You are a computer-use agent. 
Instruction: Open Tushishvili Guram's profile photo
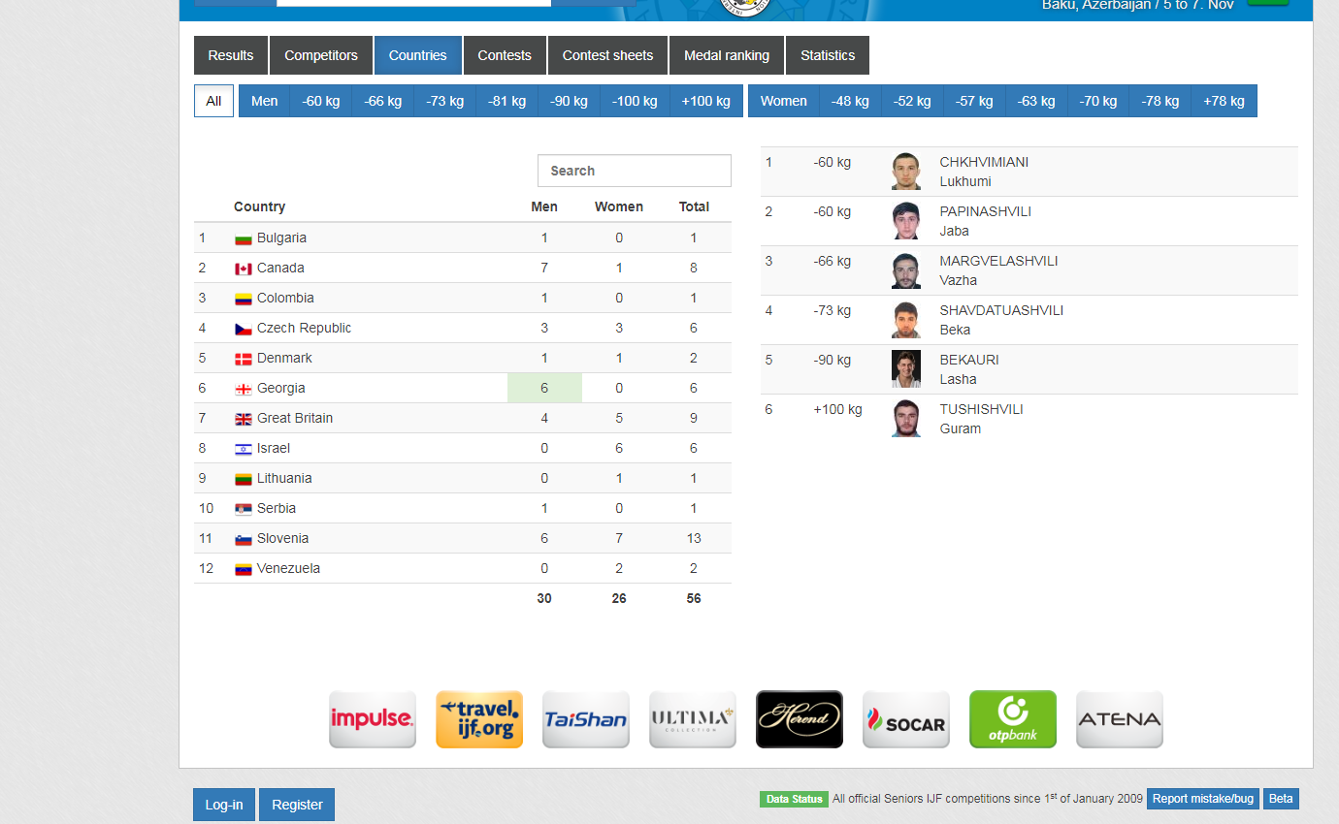(x=906, y=419)
